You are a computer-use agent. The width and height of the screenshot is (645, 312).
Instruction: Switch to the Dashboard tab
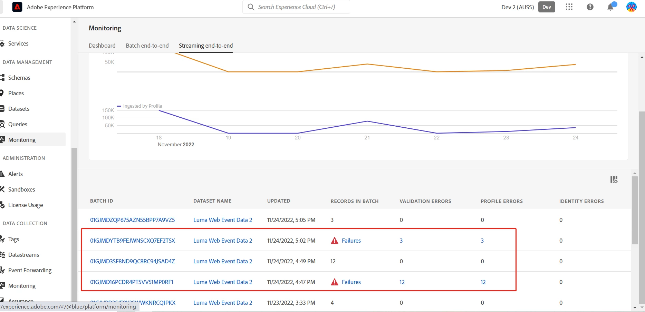[x=102, y=46]
